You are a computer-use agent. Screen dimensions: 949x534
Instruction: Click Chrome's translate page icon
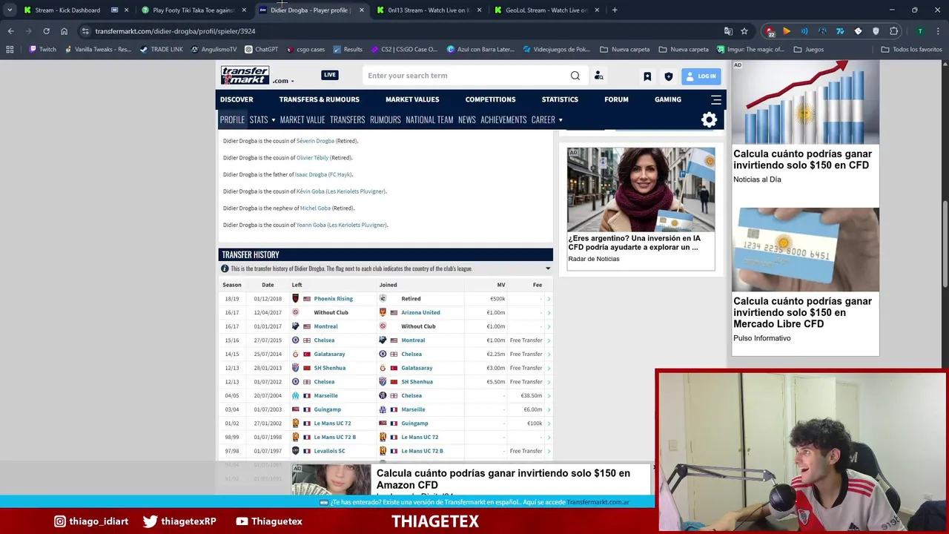(728, 31)
